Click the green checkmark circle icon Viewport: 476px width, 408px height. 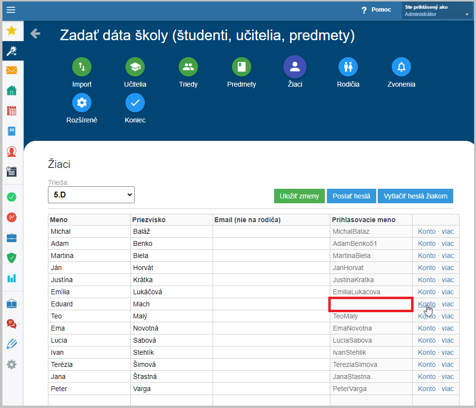12,197
